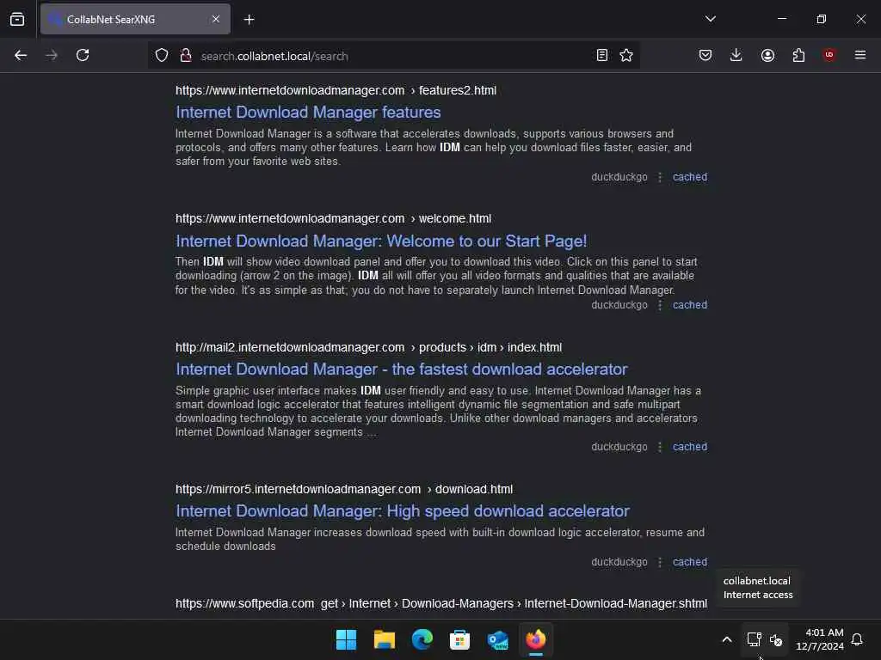This screenshot has height=660, width=881.
Task: Click the mirror5.internetdownloadmanager.com URL text
Action: 344,489
